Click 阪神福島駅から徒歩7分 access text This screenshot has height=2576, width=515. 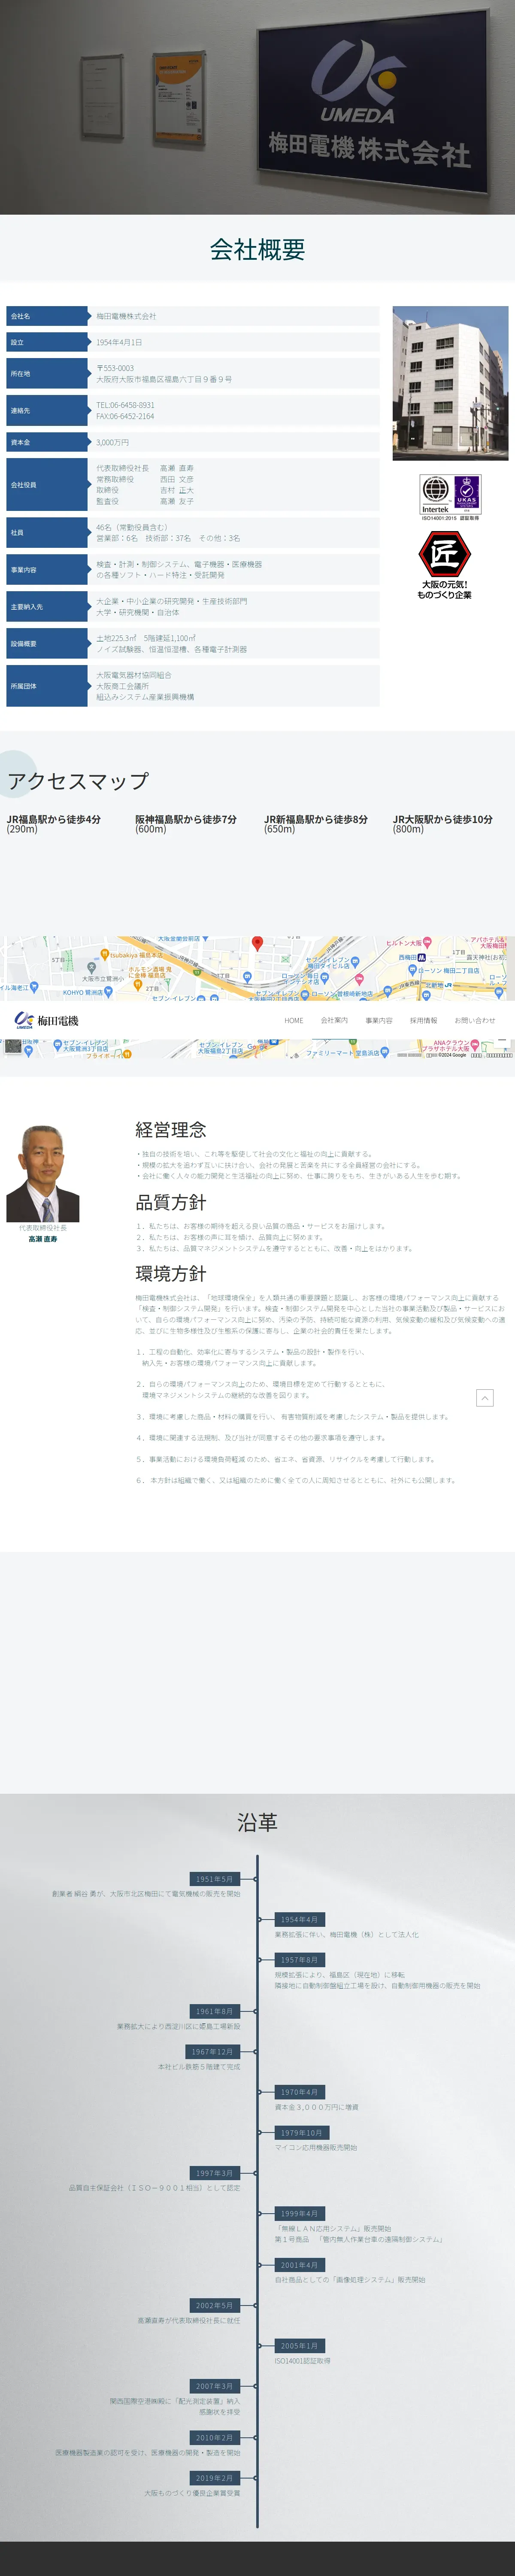[x=186, y=819]
